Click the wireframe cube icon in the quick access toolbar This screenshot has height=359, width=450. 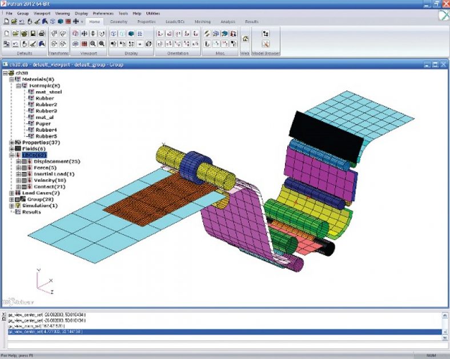click(x=53, y=22)
